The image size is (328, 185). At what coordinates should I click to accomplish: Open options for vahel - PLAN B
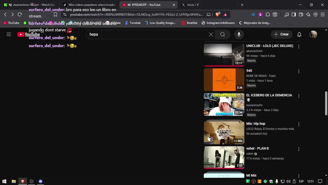click(299, 149)
